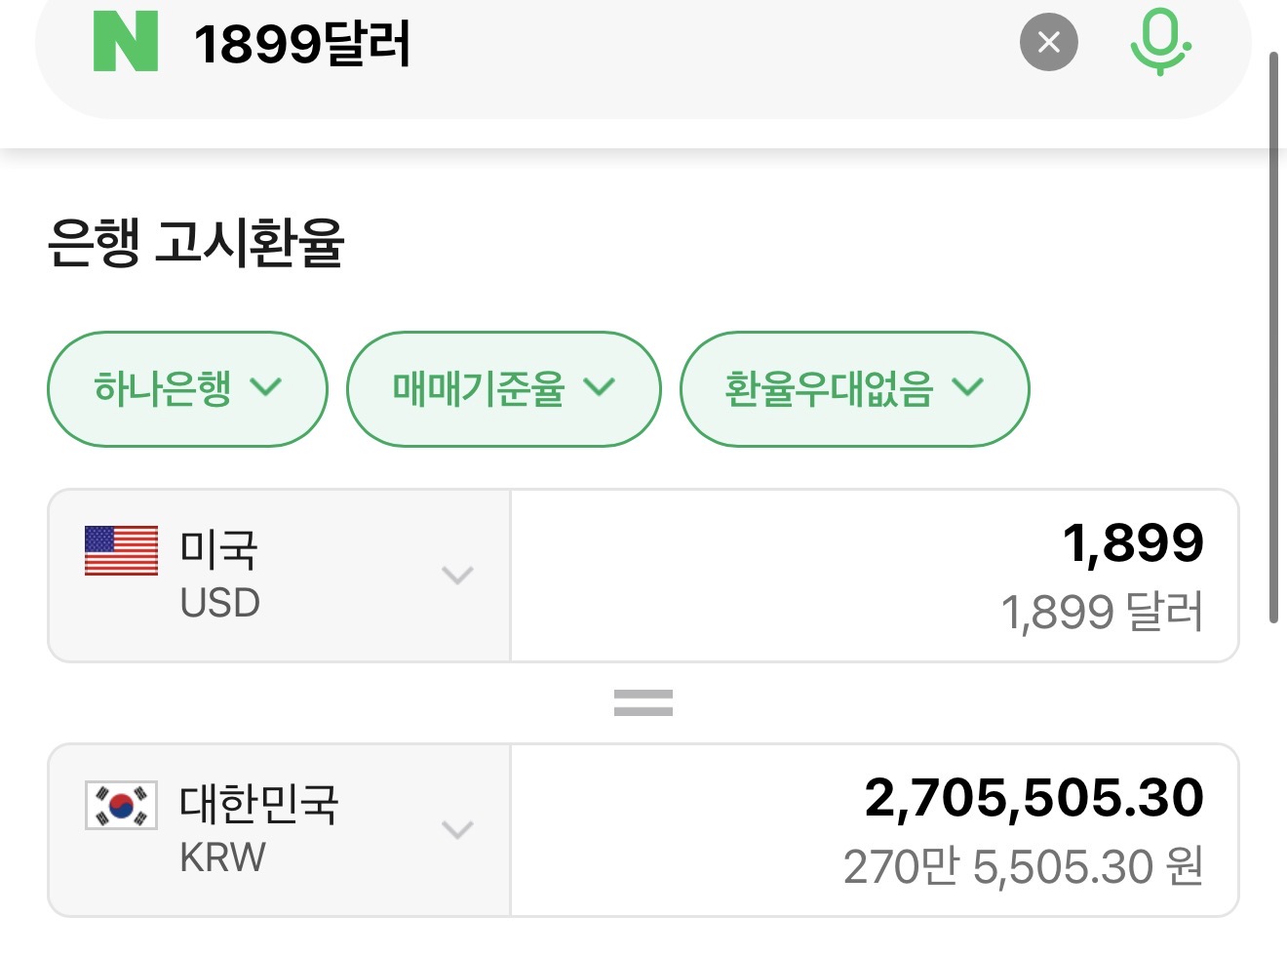Viewport: 1287px width, 956px height.
Task: Click the 270만 5,505.30 원 subtext
Action: click(1023, 867)
